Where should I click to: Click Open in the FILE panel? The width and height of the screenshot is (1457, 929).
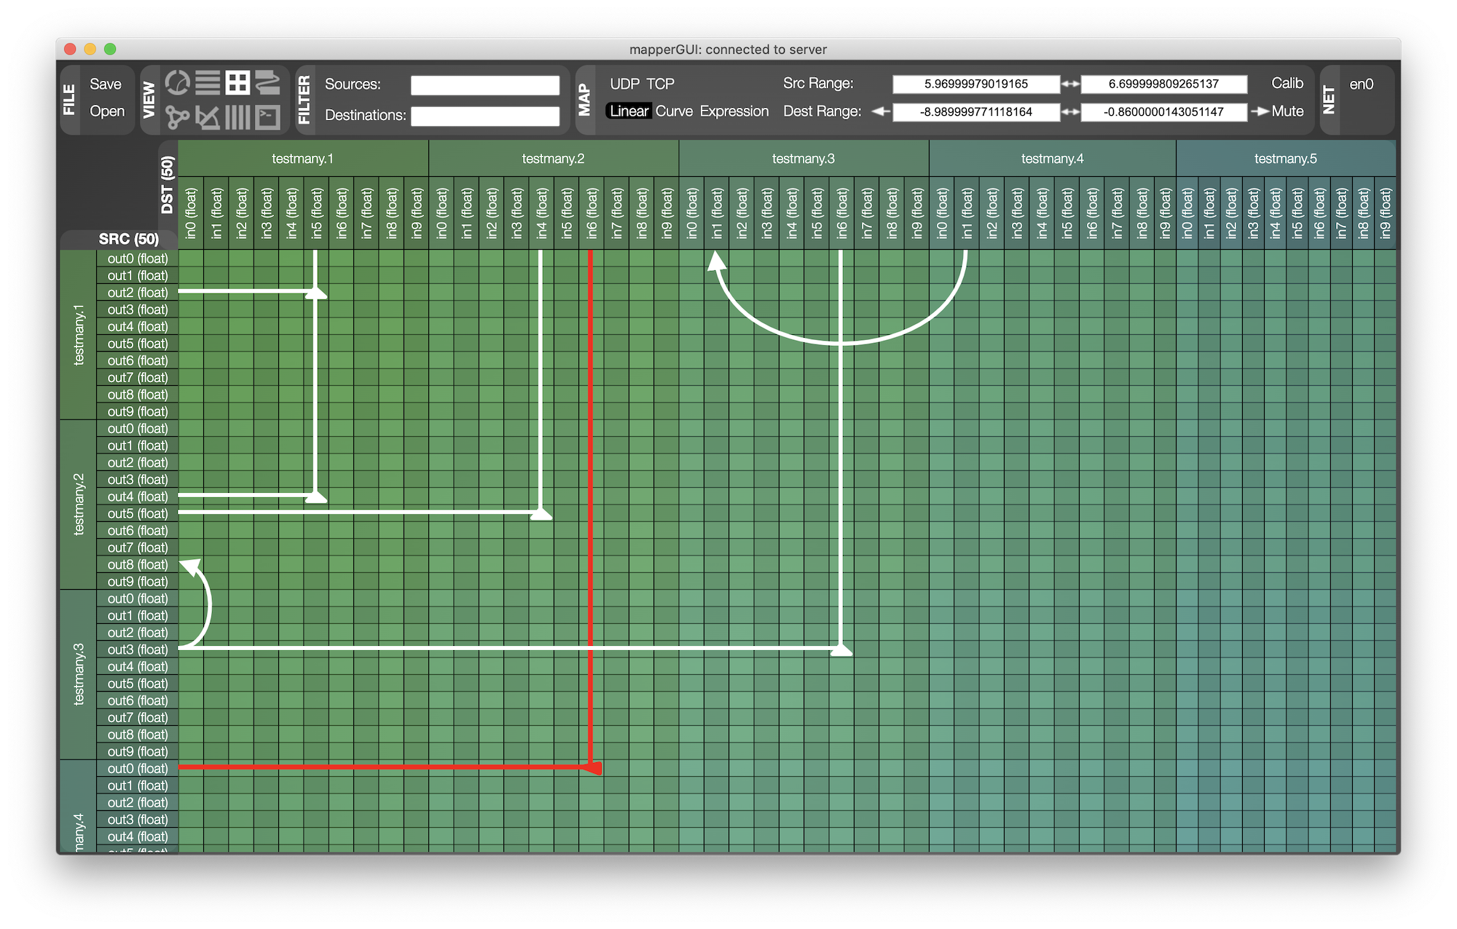click(x=107, y=111)
